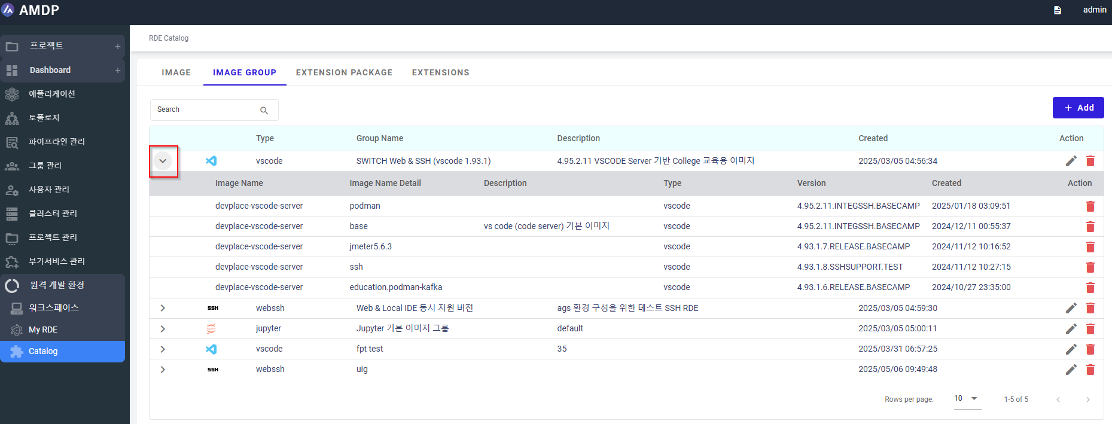Delete the ssh image entry
The width and height of the screenshot is (1112, 424).
click(x=1090, y=267)
